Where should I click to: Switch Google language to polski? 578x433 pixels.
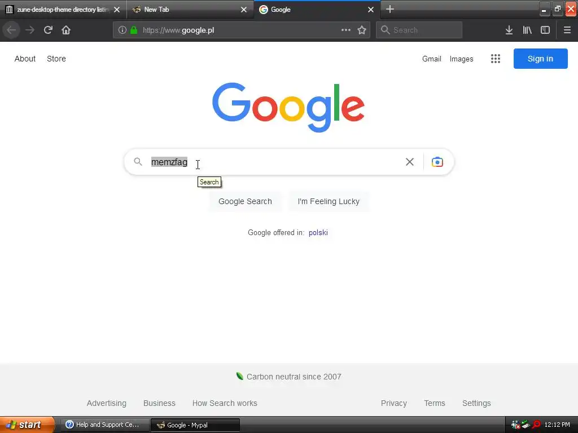(318, 233)
